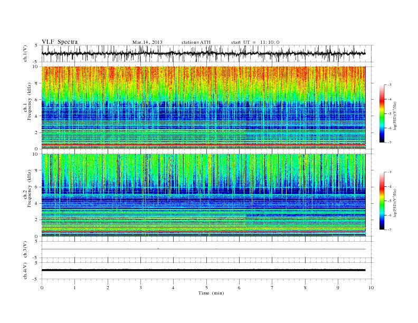Click the ch.3 flat trace line
Viewport: 418px width, 323px height.
(x=203, y=249)
